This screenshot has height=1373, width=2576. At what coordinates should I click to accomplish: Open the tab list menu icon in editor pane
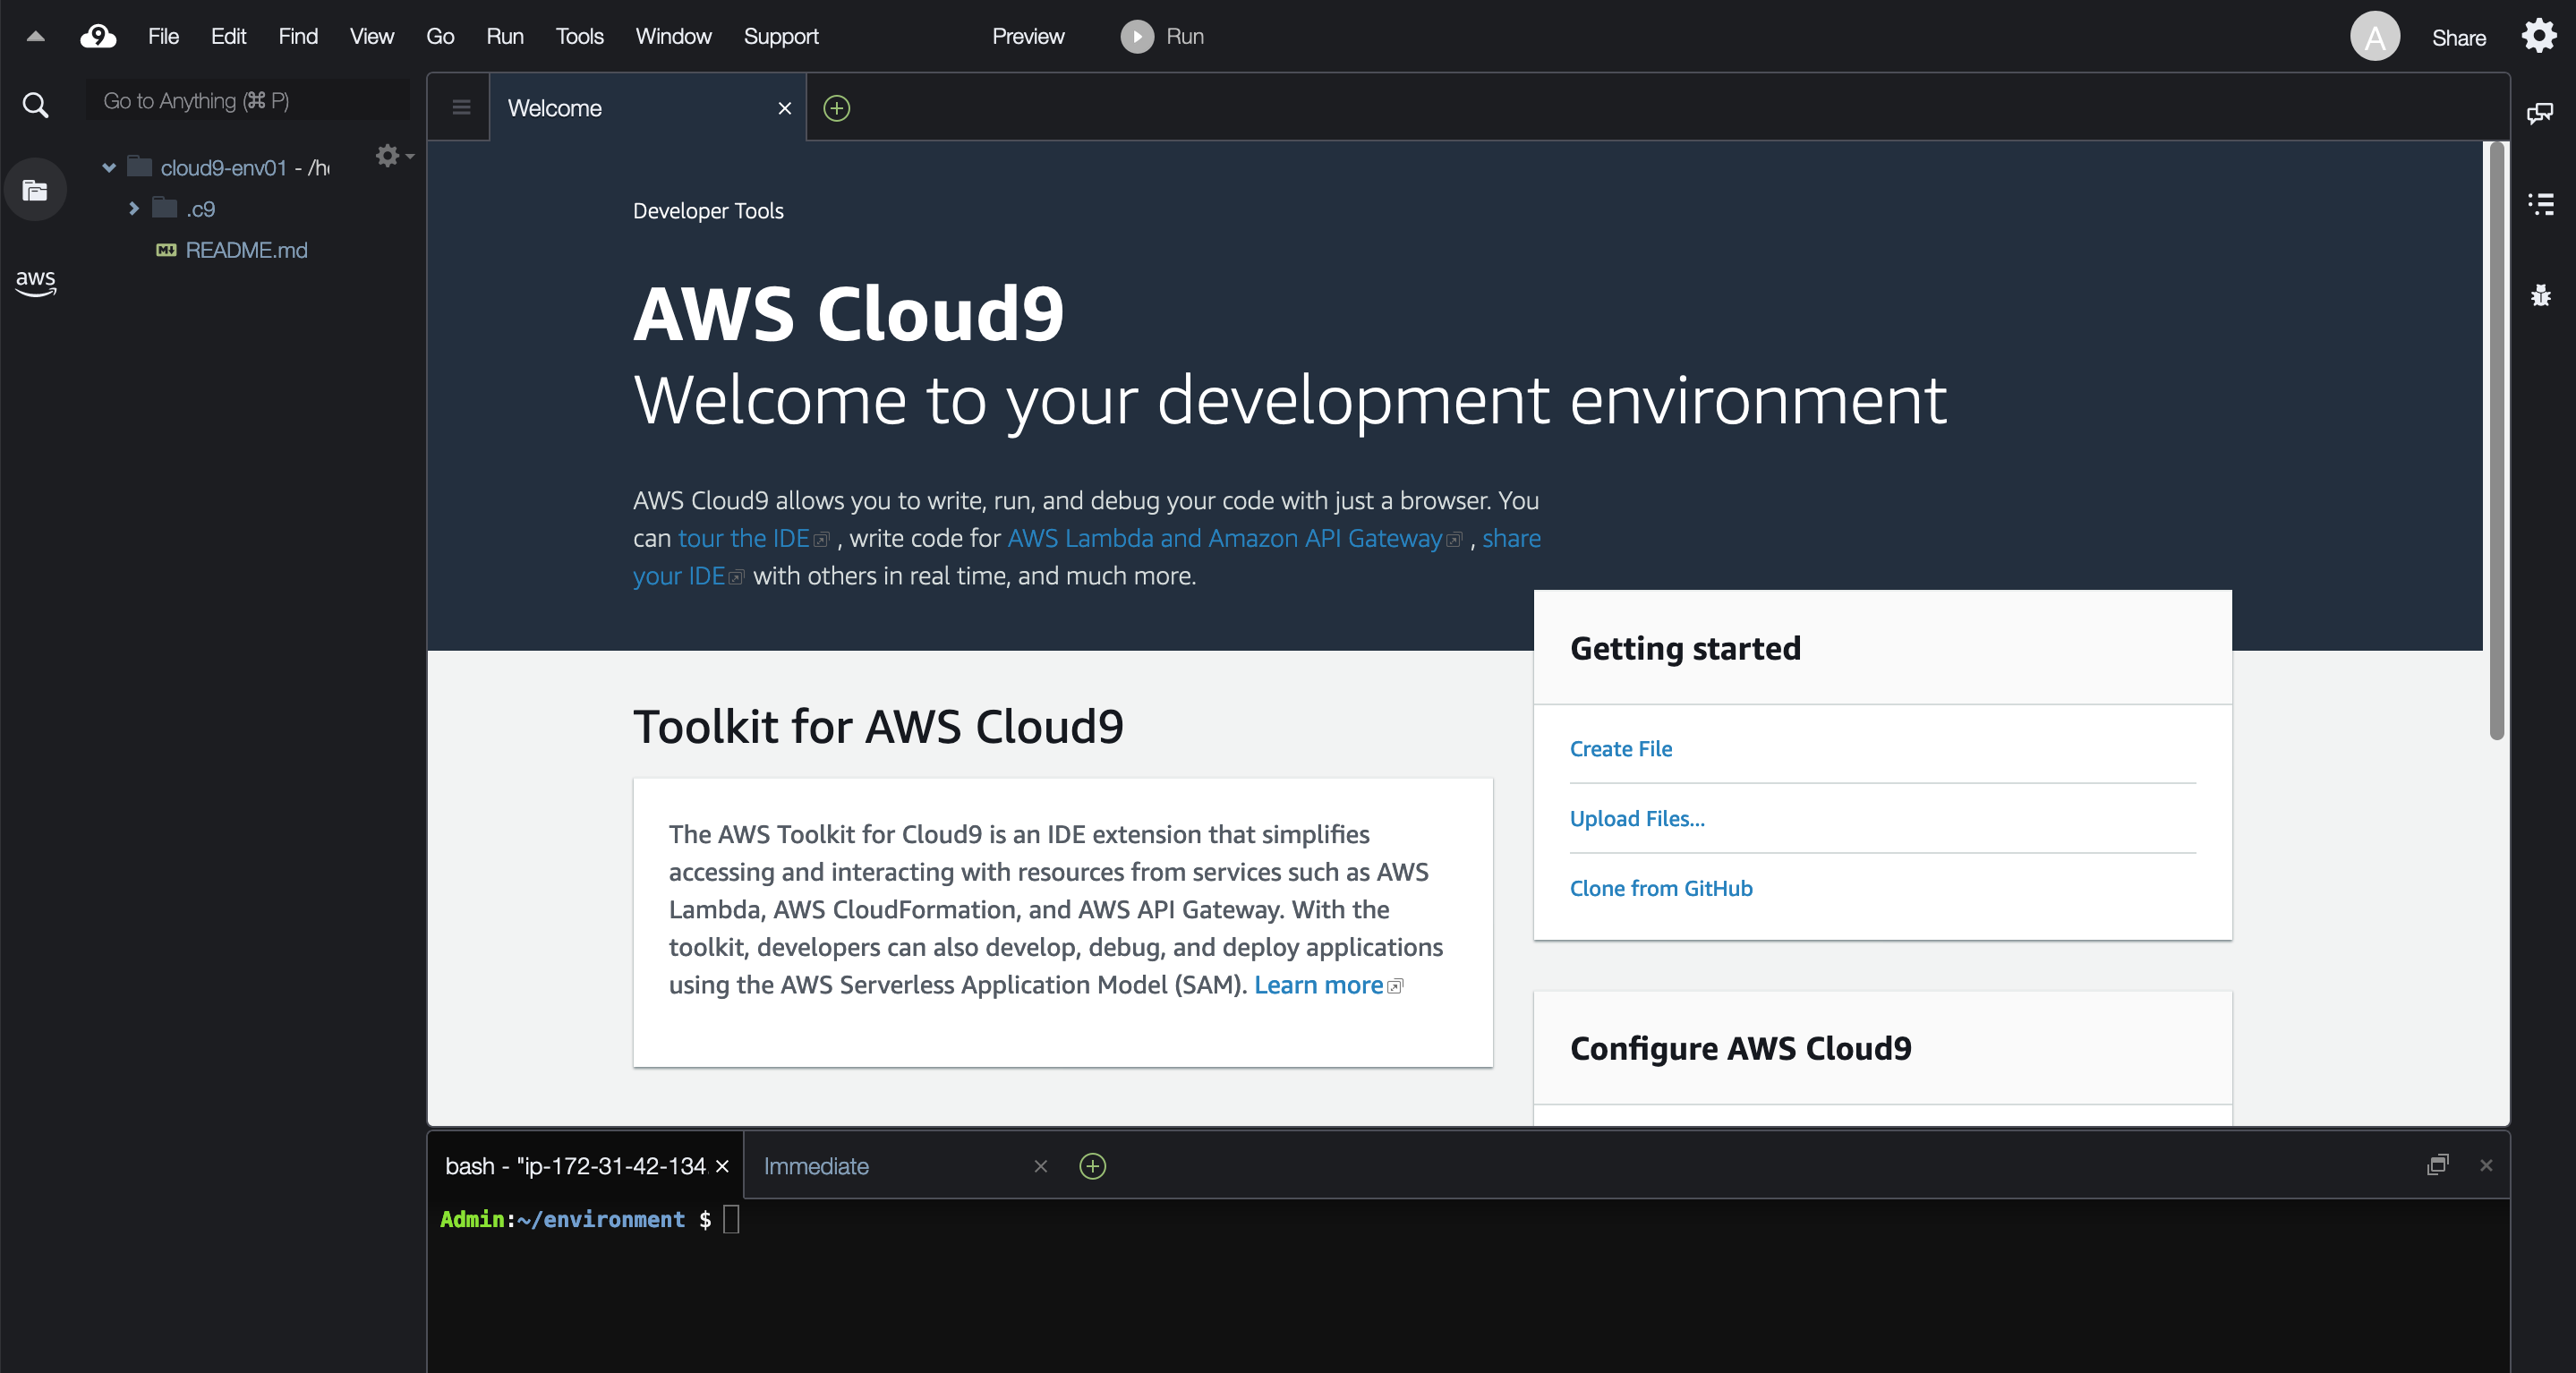coord(461,108)
